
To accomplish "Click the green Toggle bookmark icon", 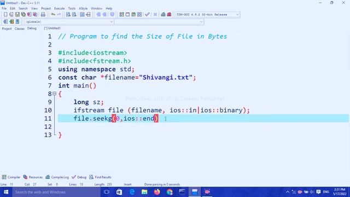I will pos(11,22).
